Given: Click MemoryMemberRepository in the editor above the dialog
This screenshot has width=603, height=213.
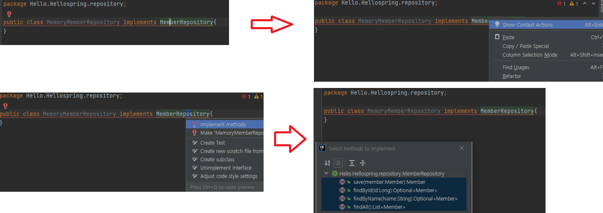Looking at the screenshot, I should click(x=404, y=111).
